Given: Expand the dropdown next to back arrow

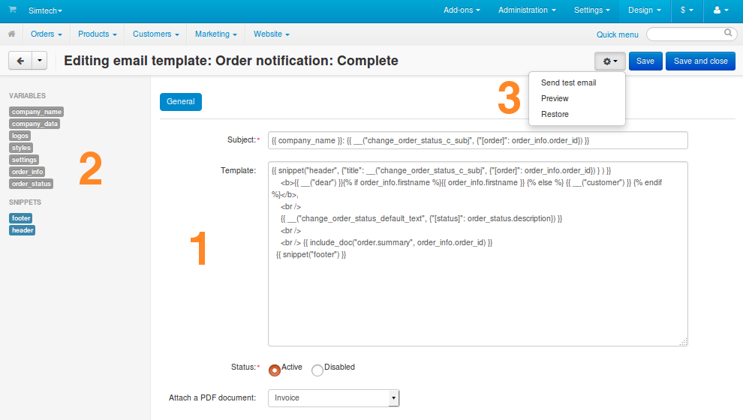Looking at the screenshot, I should (x=39, y=61).
